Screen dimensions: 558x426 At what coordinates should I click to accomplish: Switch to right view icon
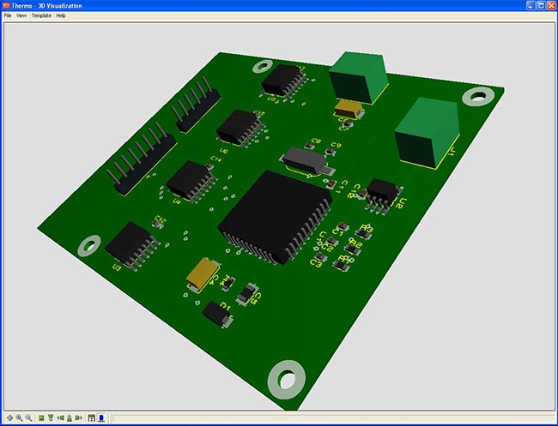78,417
